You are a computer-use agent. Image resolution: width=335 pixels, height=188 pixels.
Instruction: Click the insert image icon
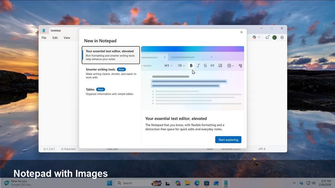[x=220, y=65]
